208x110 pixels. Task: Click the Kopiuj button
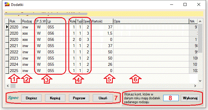pyautogui.click(x=55, y=98)
